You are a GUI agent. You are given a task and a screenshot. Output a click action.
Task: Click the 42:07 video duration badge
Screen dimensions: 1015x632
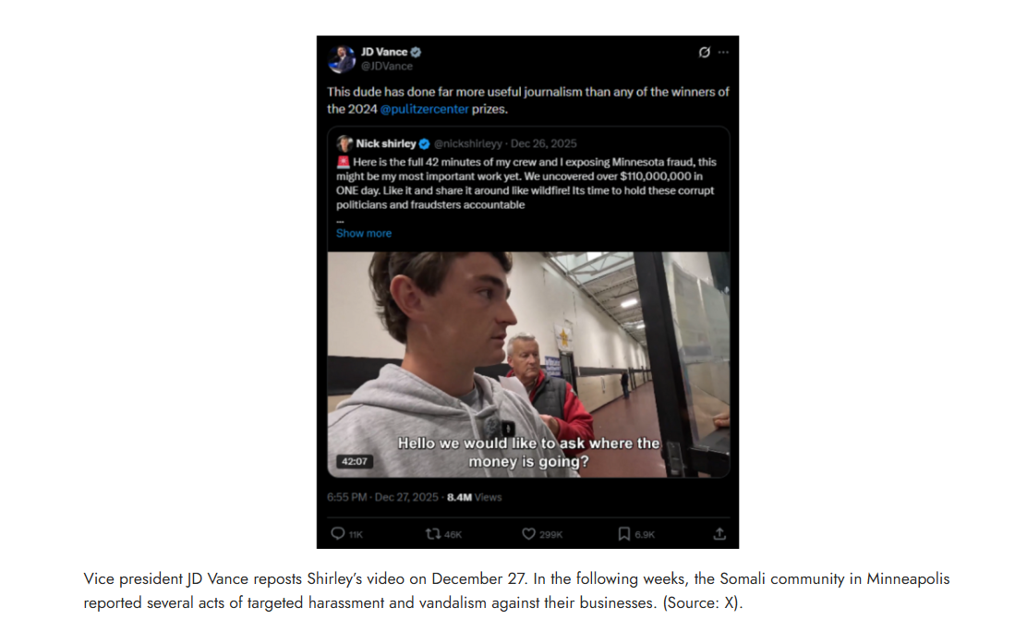[x=354, y=461]
